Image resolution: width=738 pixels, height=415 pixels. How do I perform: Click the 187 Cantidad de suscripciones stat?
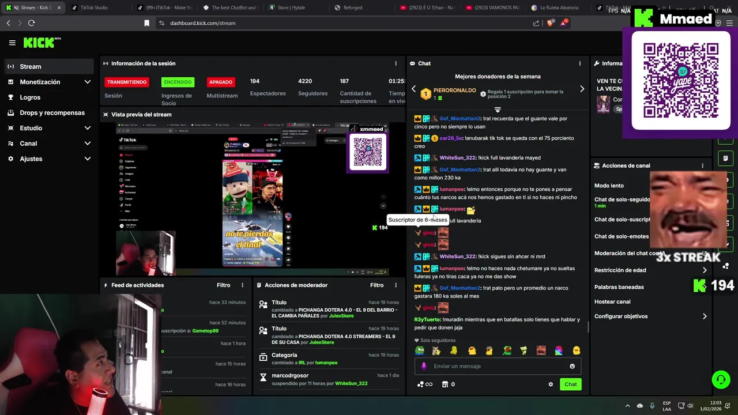tap(357, 91)
